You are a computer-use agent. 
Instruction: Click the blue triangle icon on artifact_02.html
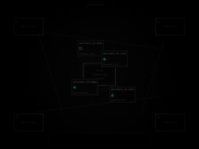[112, 95]
